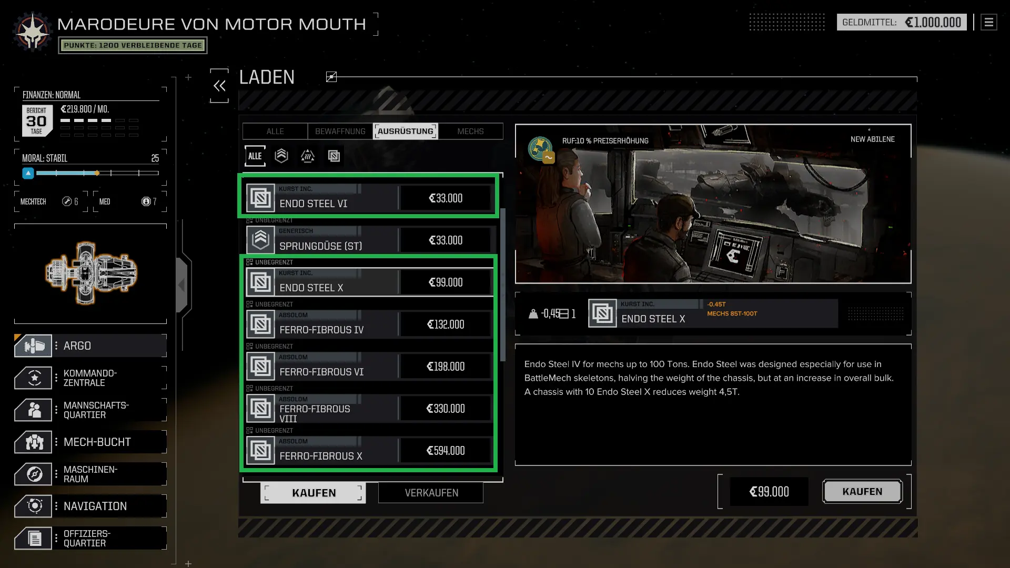Click the Navigation sidebar icon
This screenshot has height=568, width=1010.
(33, 506)
